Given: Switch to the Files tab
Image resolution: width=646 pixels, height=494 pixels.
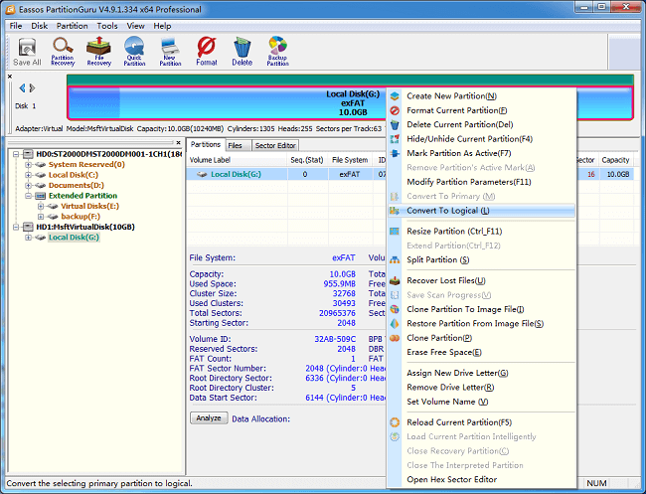Looking at the screenshot, I should click(235, 145).
